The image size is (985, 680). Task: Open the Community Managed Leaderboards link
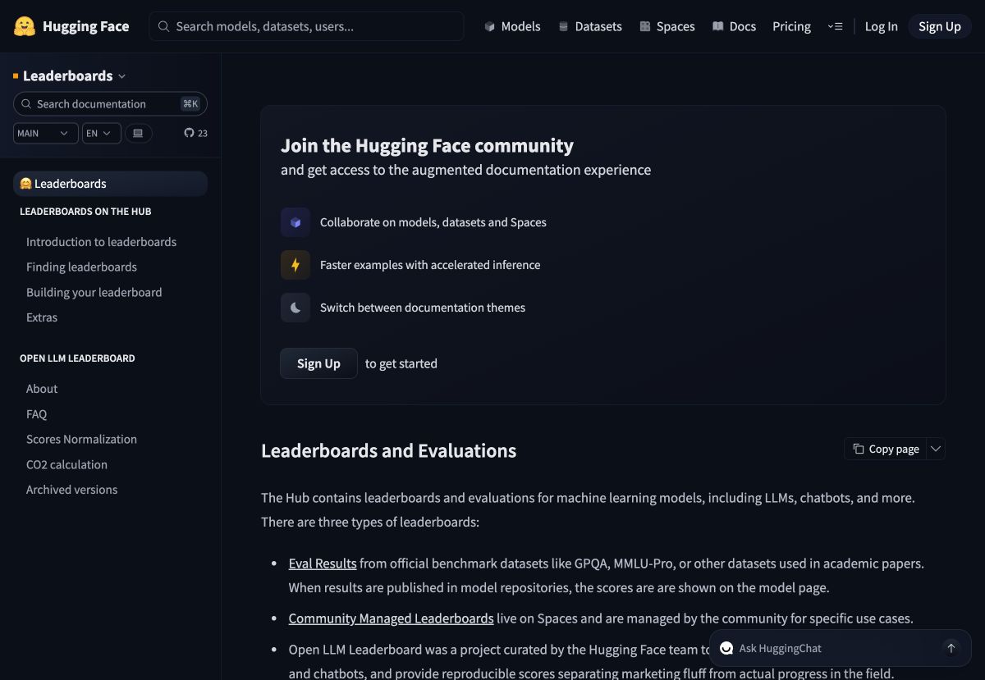(x=391, y=618)
